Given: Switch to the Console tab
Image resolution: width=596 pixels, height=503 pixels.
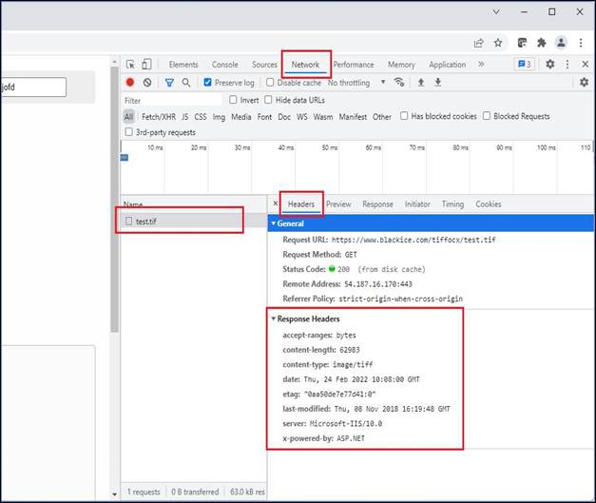Looking at the screenshot, I should (224, 65).
